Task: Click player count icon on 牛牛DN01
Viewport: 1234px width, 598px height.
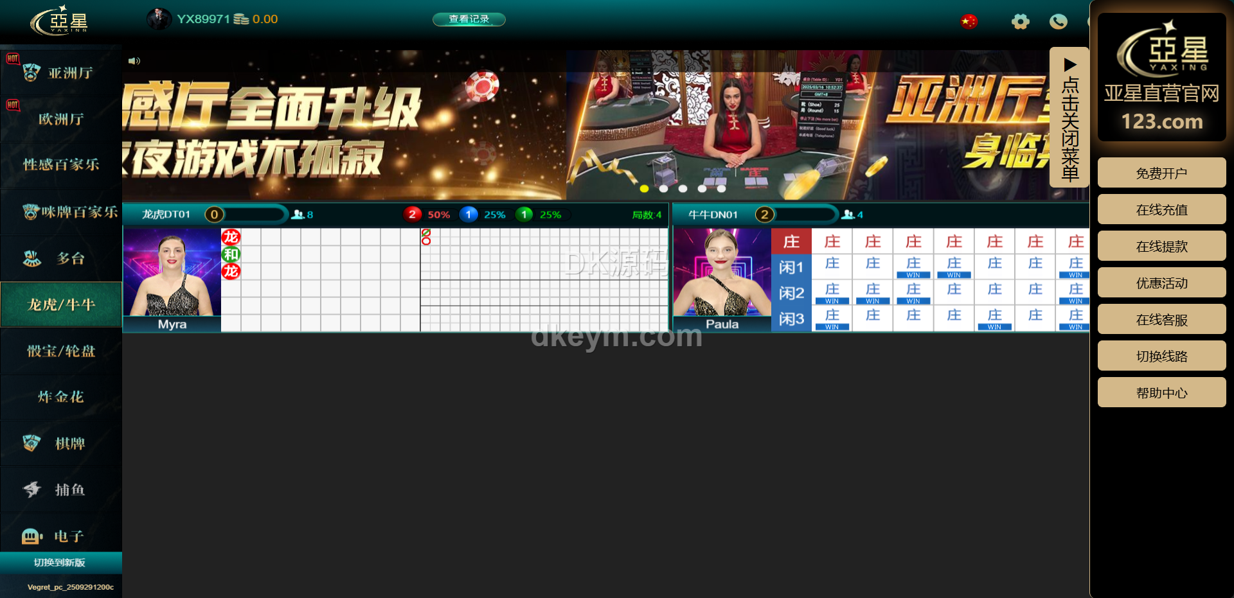Action: click(x=848, y=215)
